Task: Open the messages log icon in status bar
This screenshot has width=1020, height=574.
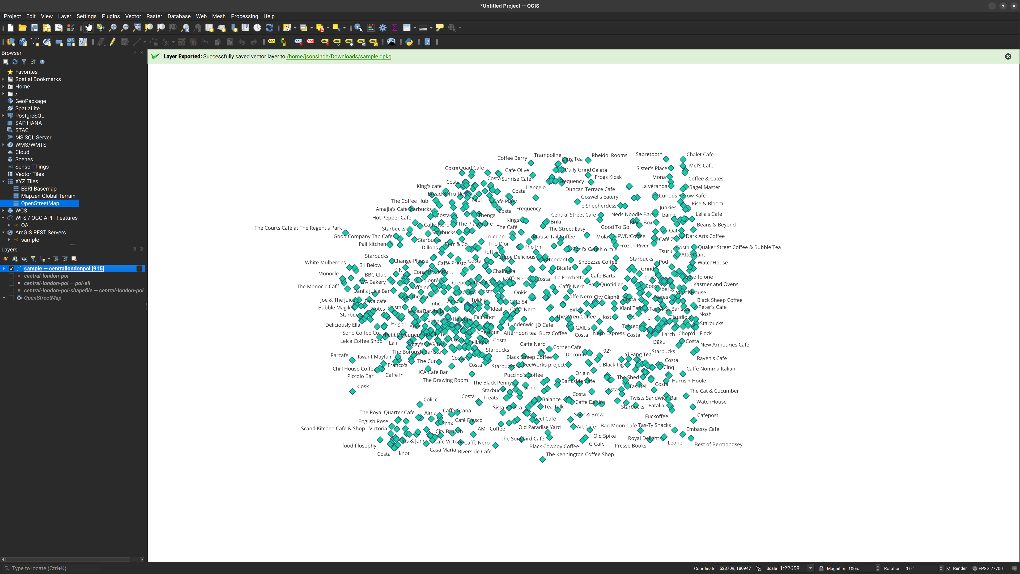Action: pyautogui.click(x=1014, y=568)
